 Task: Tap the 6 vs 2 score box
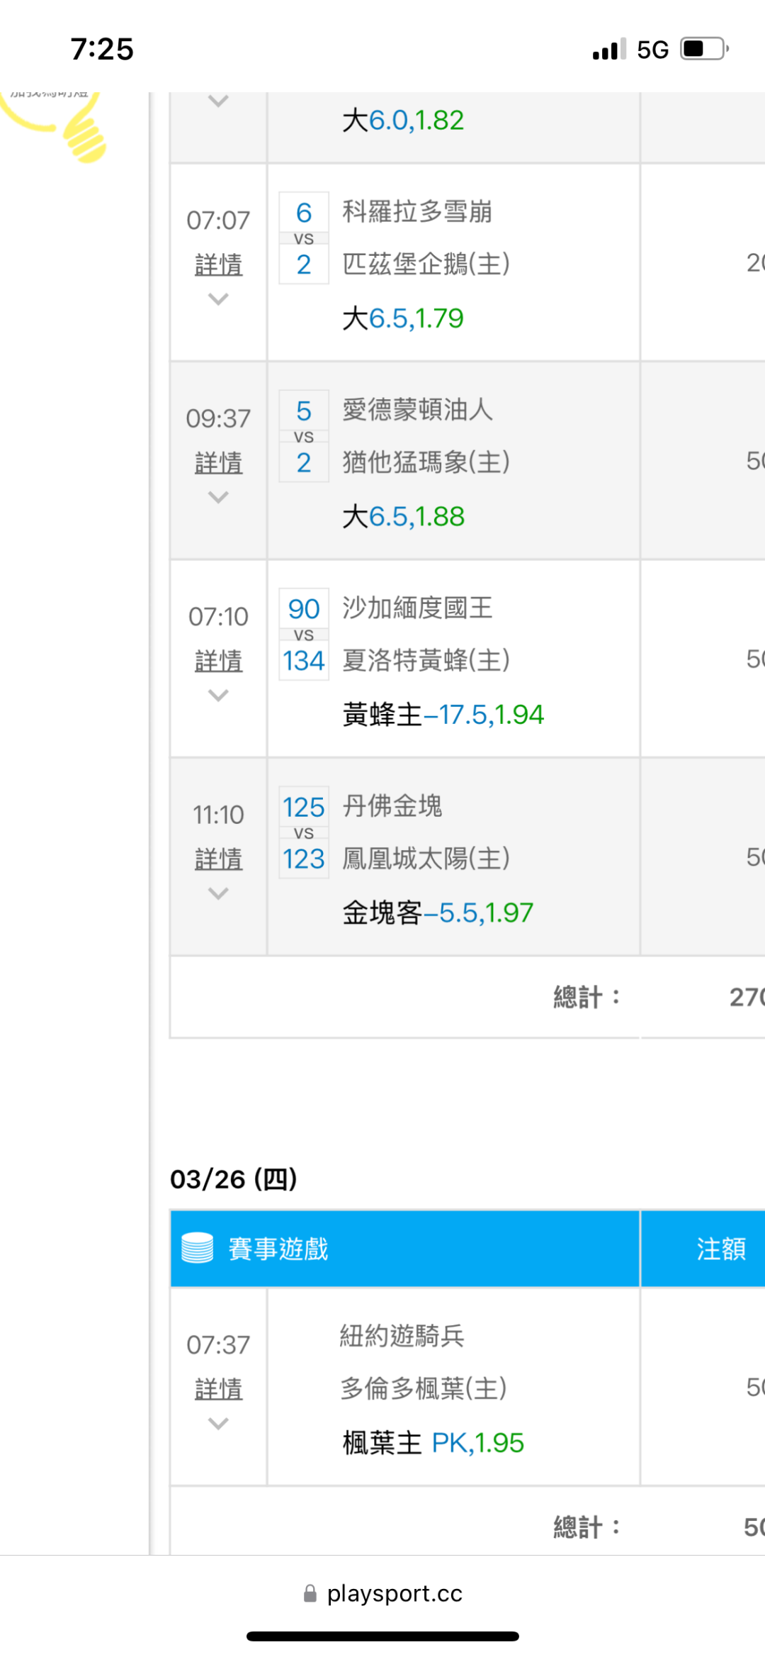(303, 238)
